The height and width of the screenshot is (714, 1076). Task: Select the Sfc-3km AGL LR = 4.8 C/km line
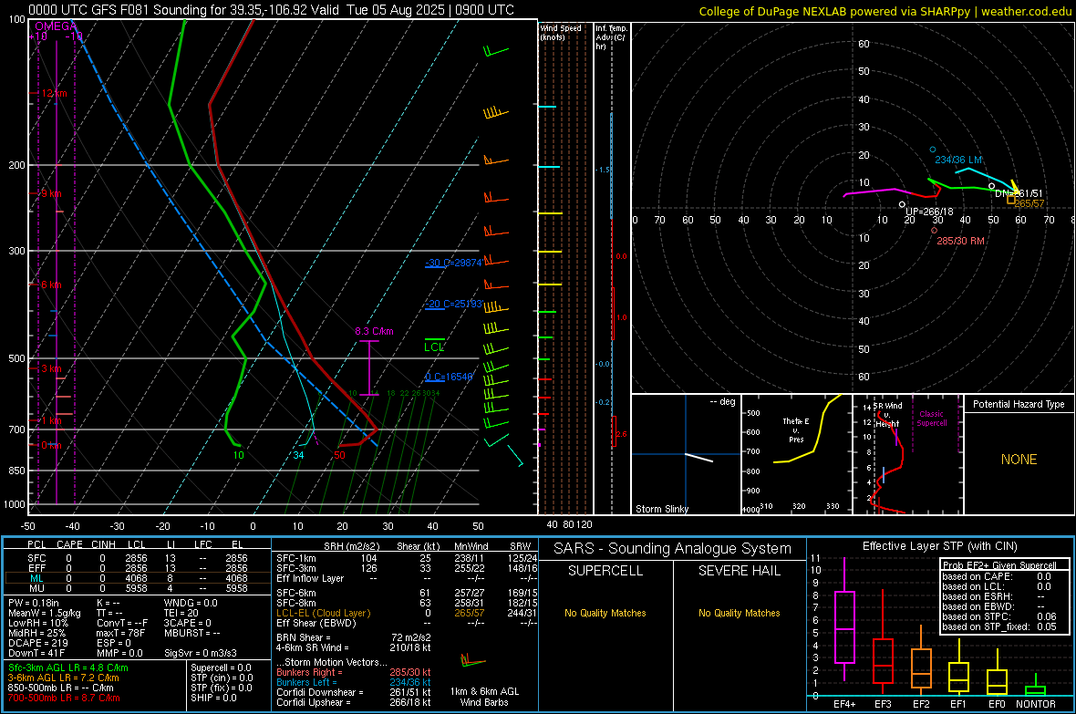(68, 667)
